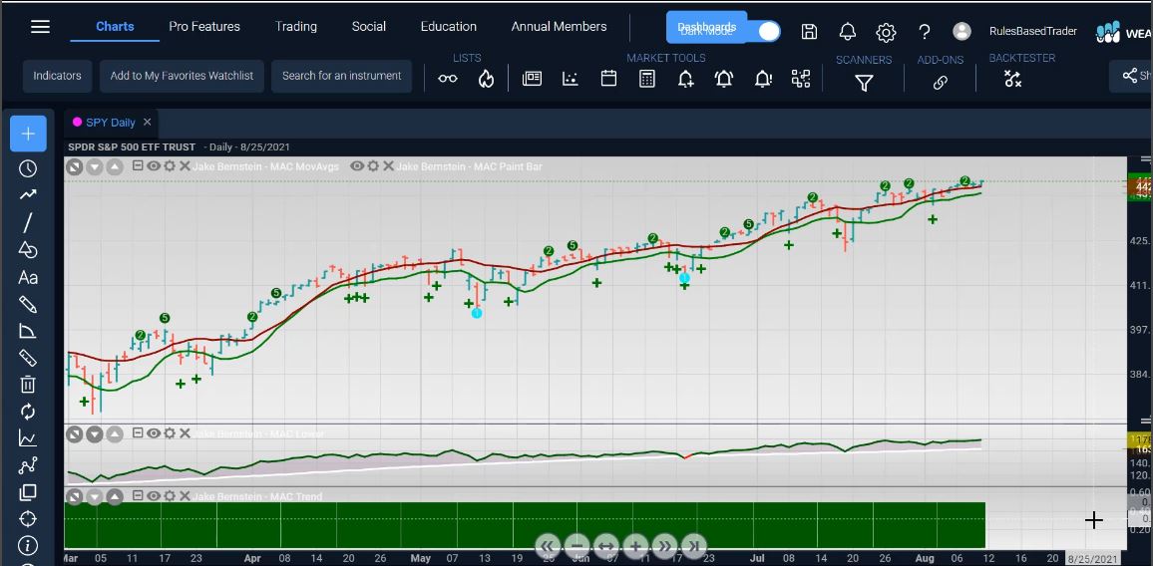Screen dimensions: 1153x566
Task: Remove MAC Lower indicator with its X
Action: pyautogui.click(x=185, y=433)
